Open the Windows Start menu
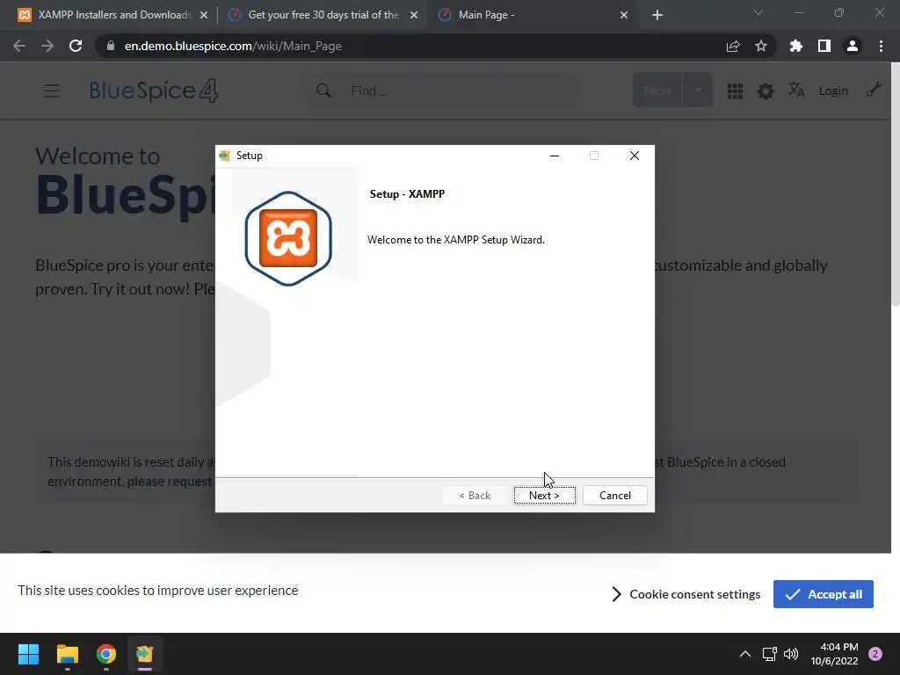900x675 pixels. [x=28, y=654]
